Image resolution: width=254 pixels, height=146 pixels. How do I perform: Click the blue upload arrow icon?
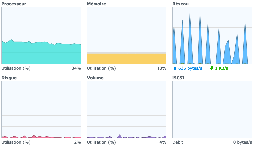pos(175,68)
